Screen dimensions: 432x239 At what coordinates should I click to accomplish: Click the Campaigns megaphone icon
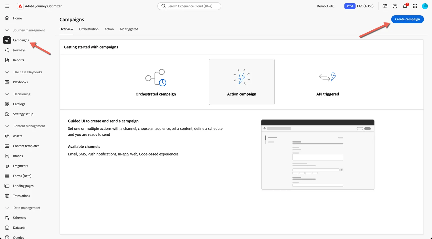pos(7,40)
